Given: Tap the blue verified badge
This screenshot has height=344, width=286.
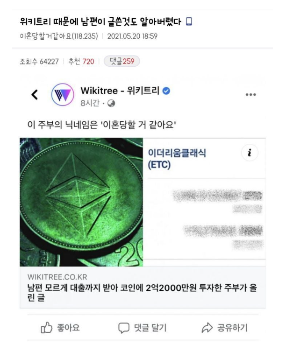Looking at the screenshot, I should (x=166, y=91).
